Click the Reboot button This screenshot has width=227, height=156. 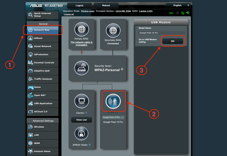tap(106, 6)
